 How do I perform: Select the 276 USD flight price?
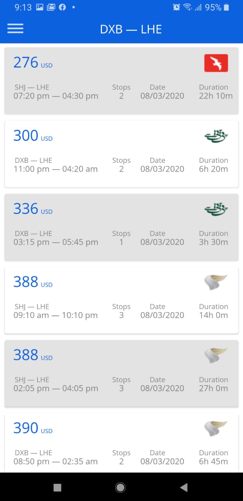pyautogui.click(x=33, y=63)
